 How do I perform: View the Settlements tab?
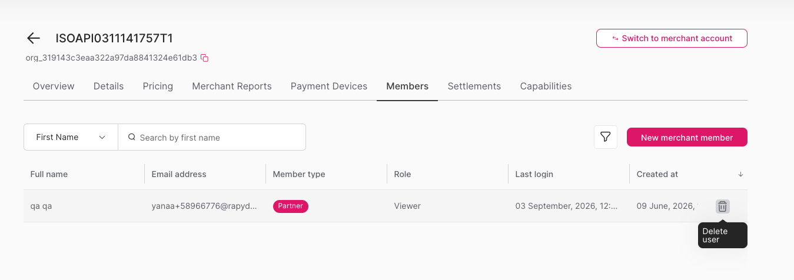474,86
